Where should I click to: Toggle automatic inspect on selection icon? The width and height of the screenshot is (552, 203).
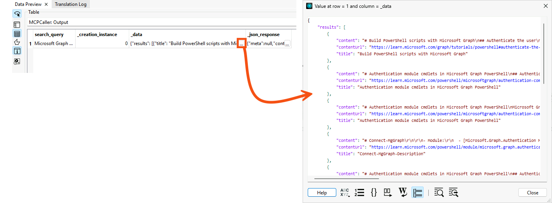[x=17, y=14]
